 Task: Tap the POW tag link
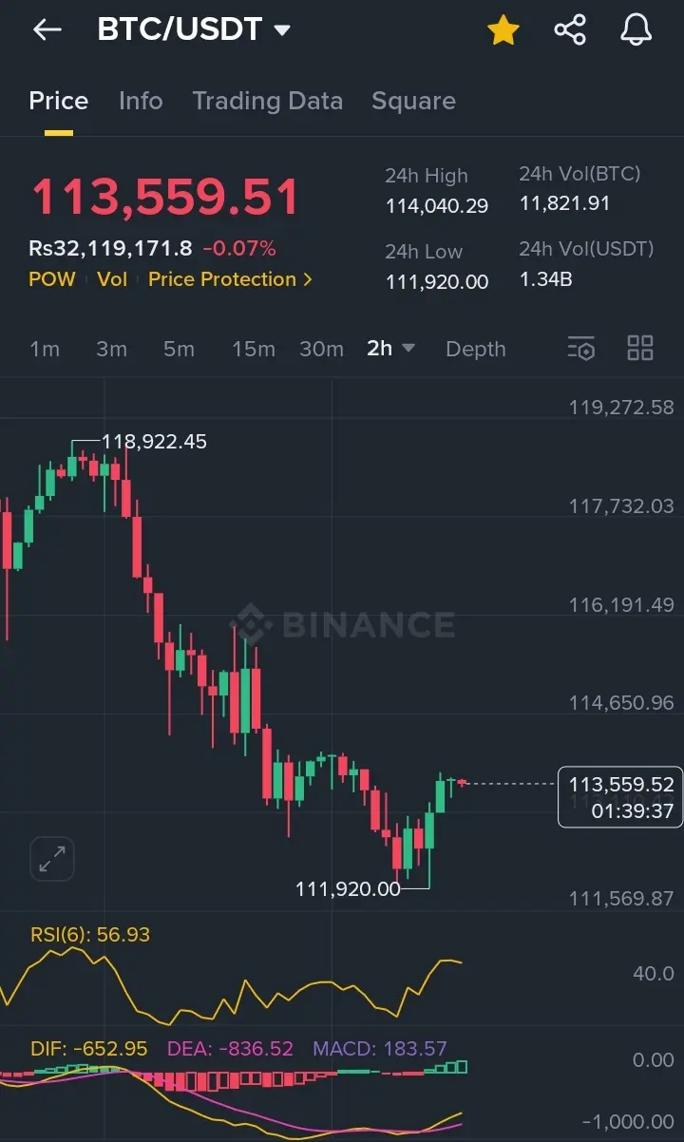pyautogui.click(x=52, y=279)
